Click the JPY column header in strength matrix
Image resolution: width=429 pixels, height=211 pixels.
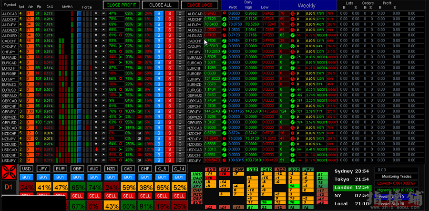[x=308, y=169]
